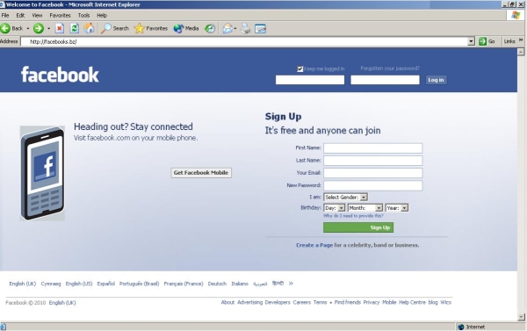Click the Stop loading icon
The height and width of the screenshot is (331, 527).
tap(60, 29)
